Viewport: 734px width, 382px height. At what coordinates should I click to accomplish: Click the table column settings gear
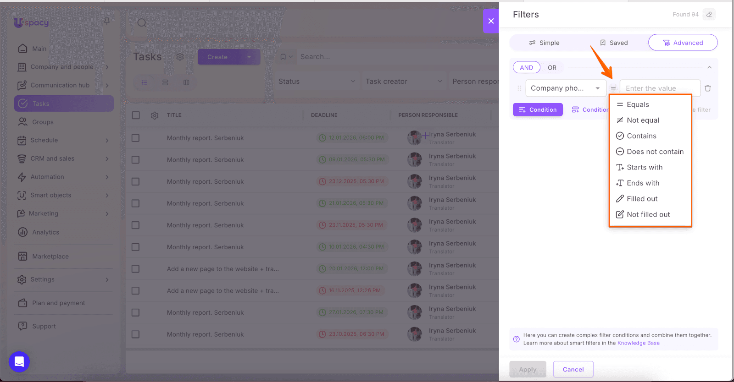coord(155,115)
